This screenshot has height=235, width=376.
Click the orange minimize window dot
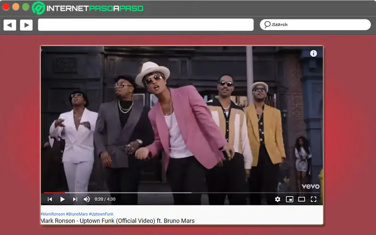point(16,7)
